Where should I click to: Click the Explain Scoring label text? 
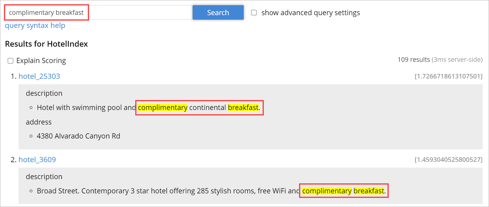click(41, 61)
